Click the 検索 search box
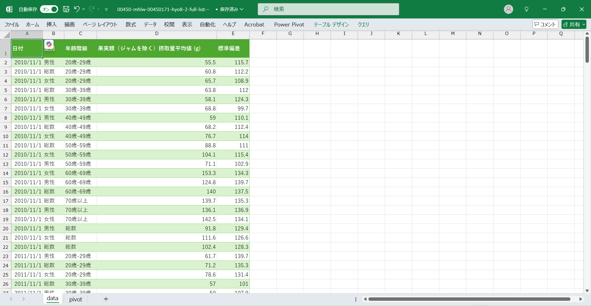Image resolution: width=591 pixels, height=306 pixels. click(328, 9)
